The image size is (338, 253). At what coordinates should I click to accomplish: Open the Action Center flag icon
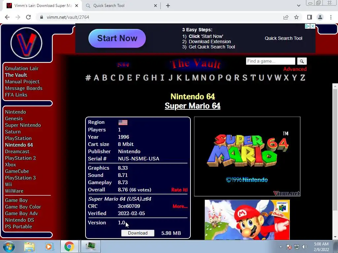pyautogui.click(x=289, y=247)
